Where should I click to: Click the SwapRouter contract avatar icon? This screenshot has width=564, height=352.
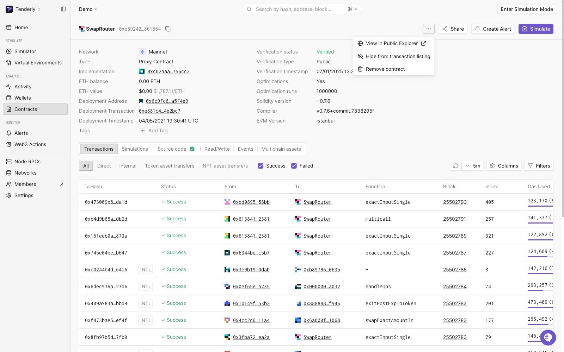point(82,29)
